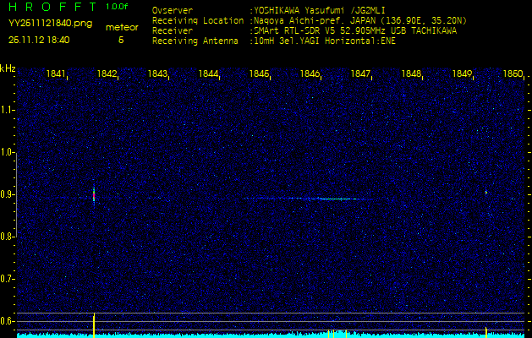
Task: Select the 1844 time label
Action: tap(209, 74)
